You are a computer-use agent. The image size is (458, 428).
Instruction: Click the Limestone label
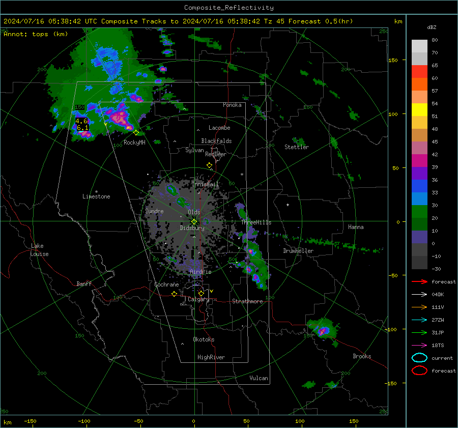tap(96, 196)
